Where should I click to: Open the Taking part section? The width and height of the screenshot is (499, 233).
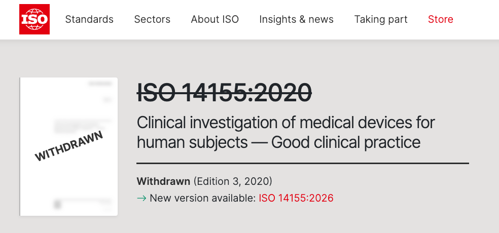tap(381, 20)
